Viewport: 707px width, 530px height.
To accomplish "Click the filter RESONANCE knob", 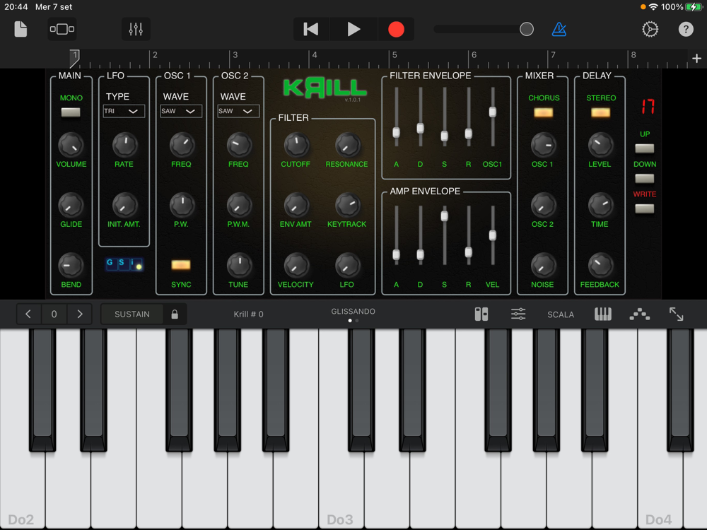I will (x=348, y=145).
